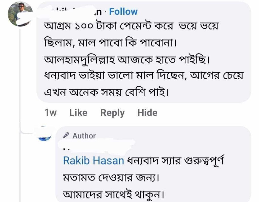This screenshot has width=259, height=202.
Task: Hide the top comment
Action: pyautogui.click(x=147, y=113)
